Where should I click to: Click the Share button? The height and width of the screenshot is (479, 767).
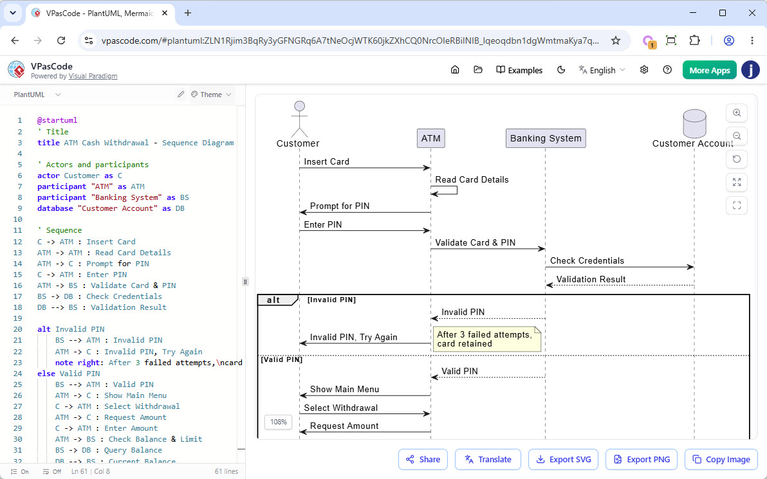click(423, 460)
